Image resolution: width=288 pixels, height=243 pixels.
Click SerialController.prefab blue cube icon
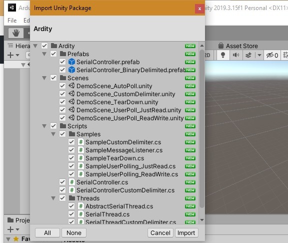71,62
